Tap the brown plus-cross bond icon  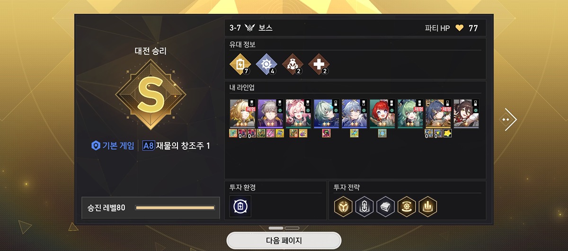pos(319,64)
